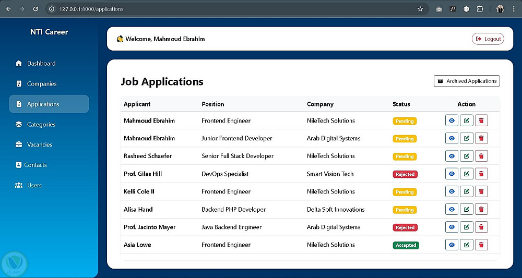Open the Dashboard sidebar menu item
The width and height of the screenshot is (522, 278).
point(41,64)
